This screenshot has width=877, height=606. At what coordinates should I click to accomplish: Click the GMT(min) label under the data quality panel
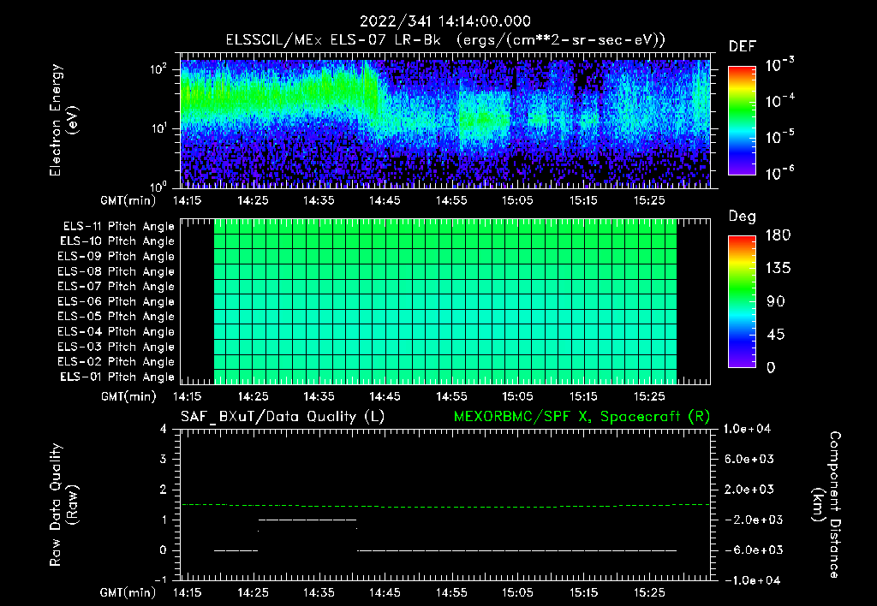coord(128,593)
